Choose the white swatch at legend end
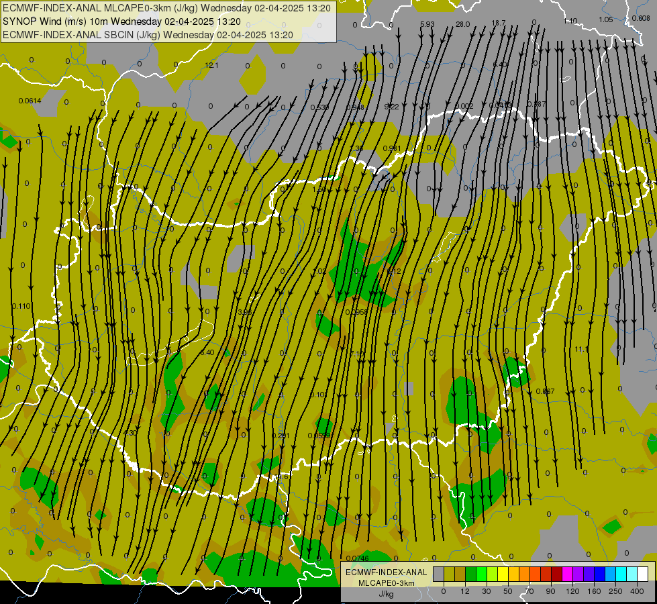The height and width of the screenshot is (604, 657). pos(643,574)
